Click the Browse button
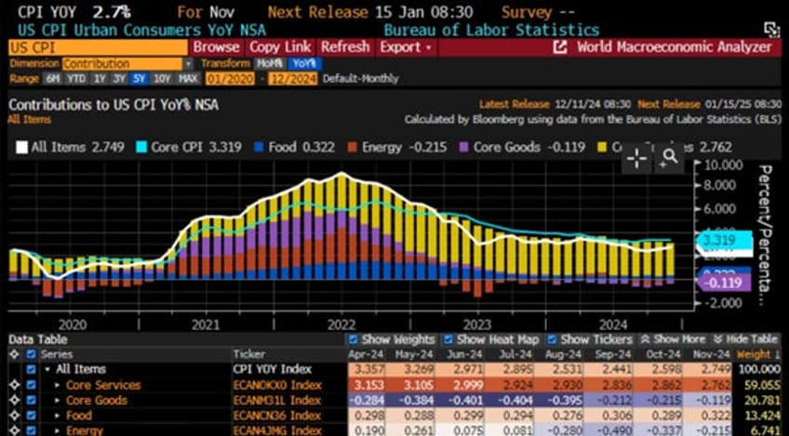The image size is (789, 436). click(x=217, y=47)
